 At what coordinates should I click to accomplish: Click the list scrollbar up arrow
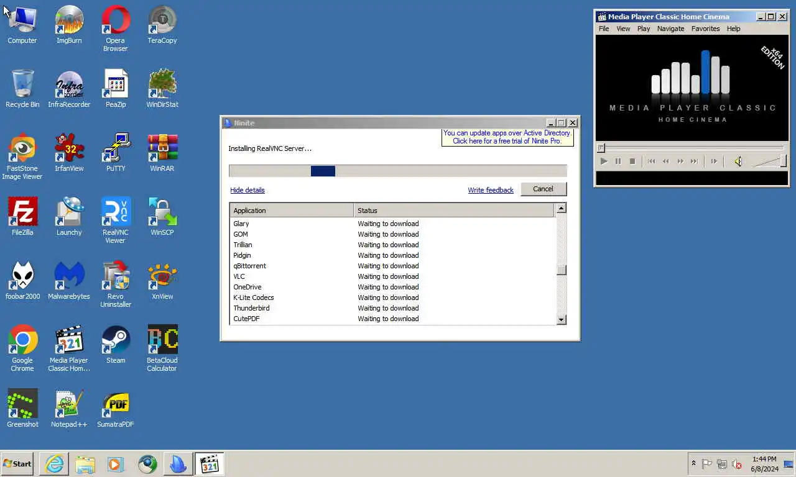[x=561, y=209]
